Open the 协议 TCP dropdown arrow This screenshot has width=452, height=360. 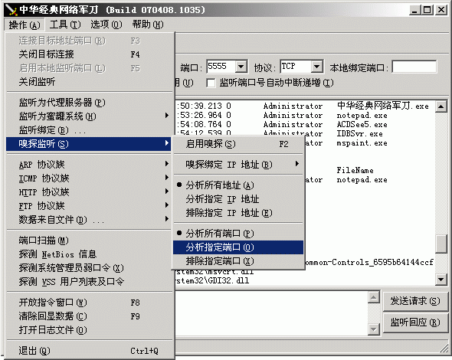(x=317, y=67)
